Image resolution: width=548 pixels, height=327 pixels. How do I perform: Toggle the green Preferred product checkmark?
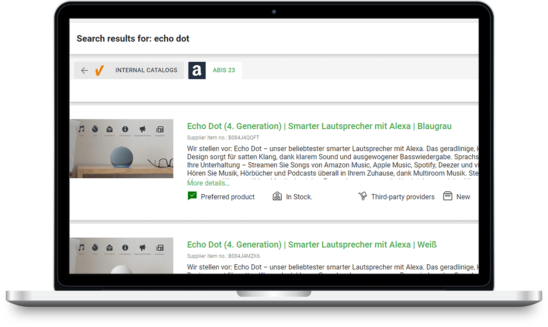pos(192,196)
